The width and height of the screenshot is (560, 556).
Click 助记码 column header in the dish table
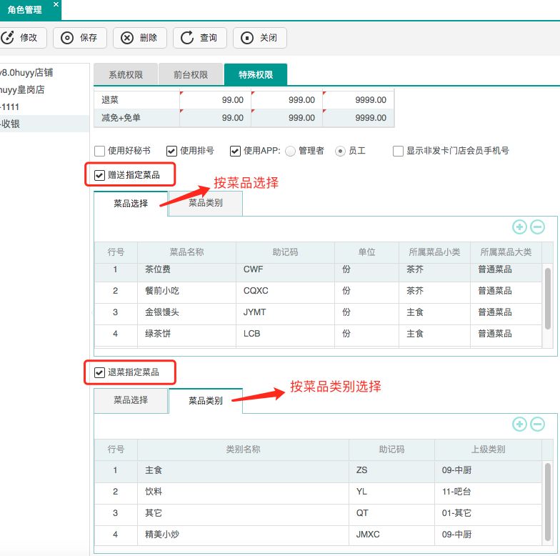tap(285, 252)
